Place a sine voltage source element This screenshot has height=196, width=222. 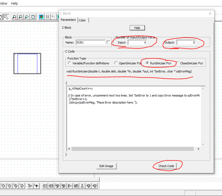click(3, 186)
